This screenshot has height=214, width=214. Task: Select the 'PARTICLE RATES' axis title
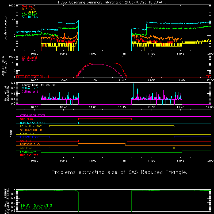(x=3, y=67)
